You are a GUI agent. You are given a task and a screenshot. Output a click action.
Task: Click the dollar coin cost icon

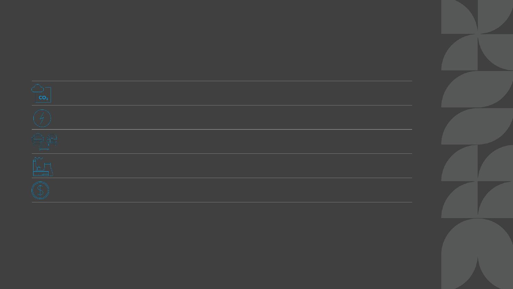40,190
